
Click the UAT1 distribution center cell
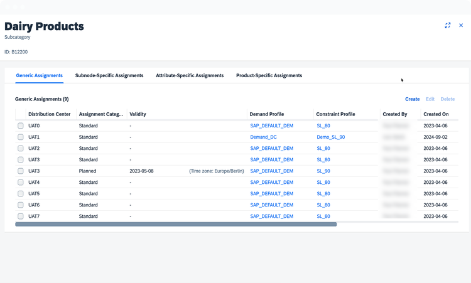(34, 137)
